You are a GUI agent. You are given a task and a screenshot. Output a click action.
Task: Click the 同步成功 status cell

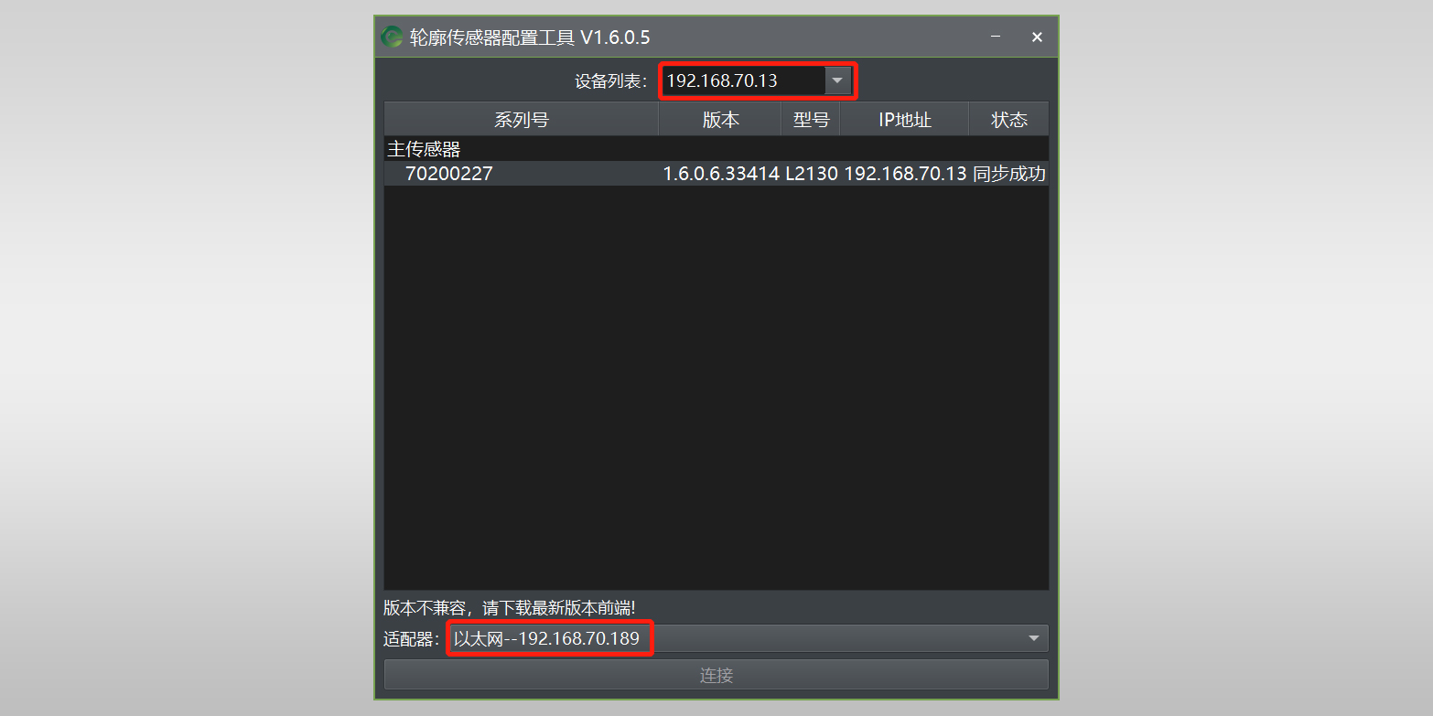1009,174
